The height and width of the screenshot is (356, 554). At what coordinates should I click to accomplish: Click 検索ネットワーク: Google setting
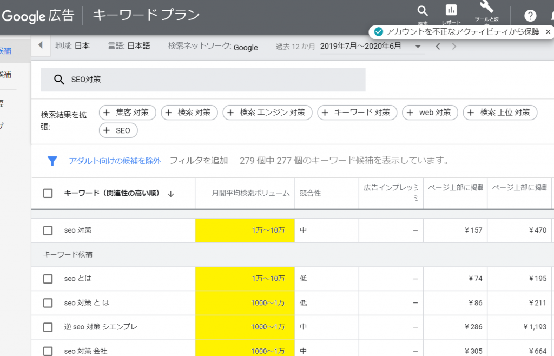tap(213, 47)
